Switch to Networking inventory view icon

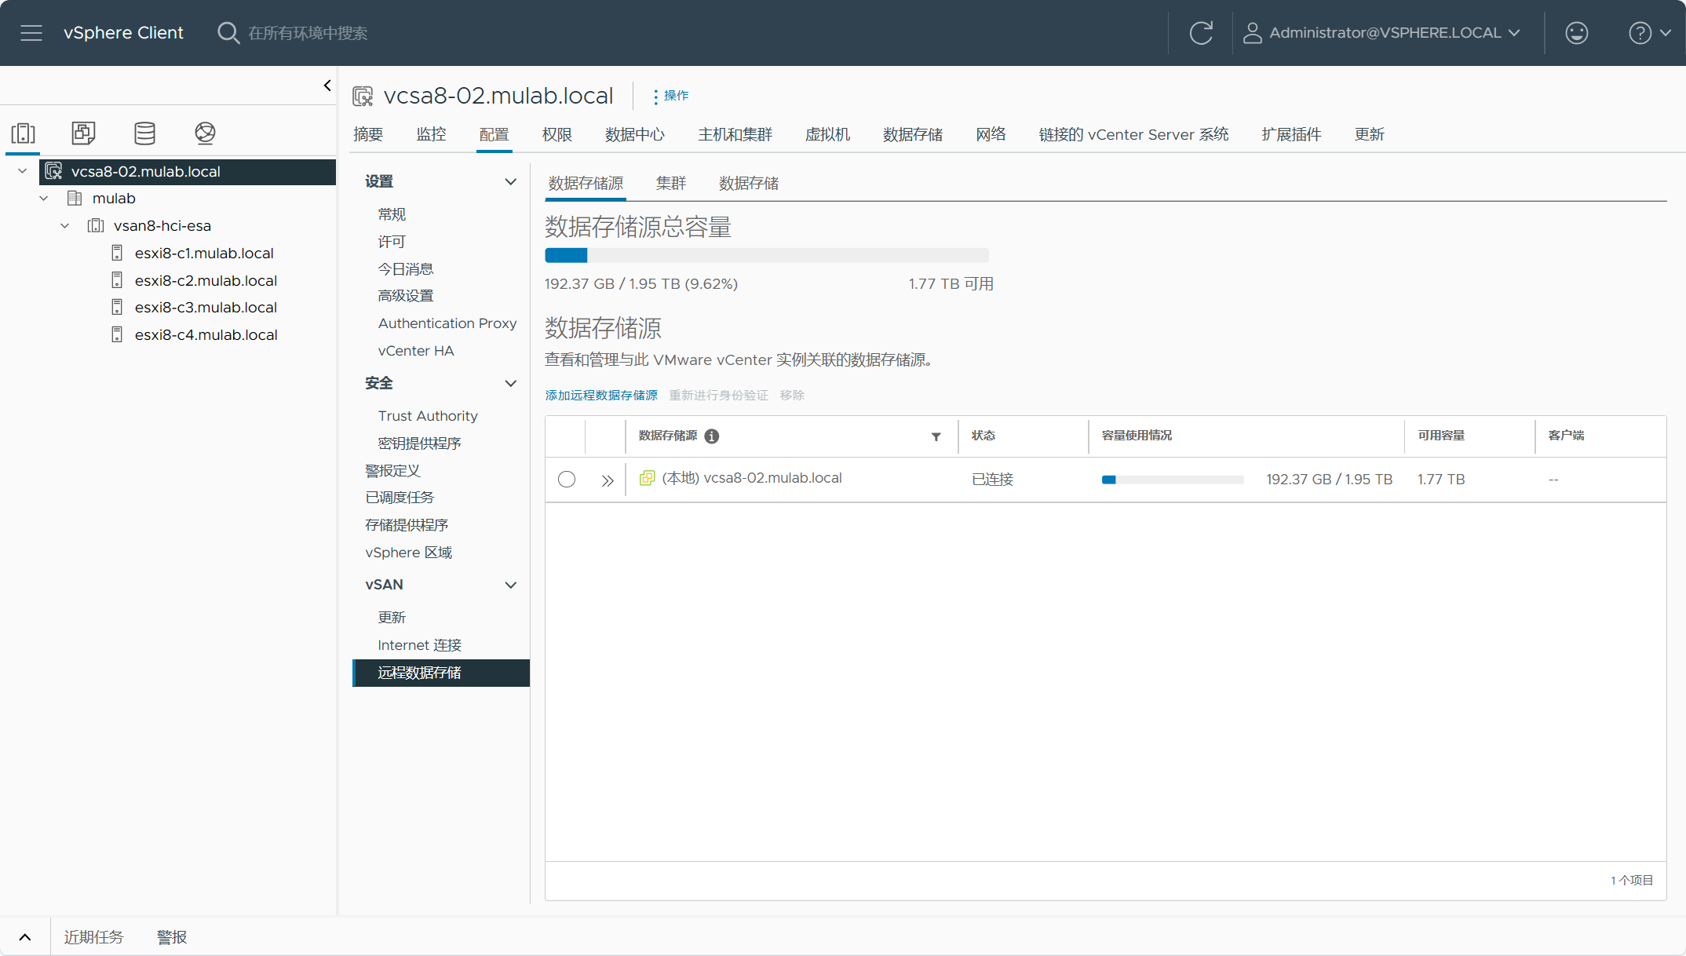click(205, 133)
